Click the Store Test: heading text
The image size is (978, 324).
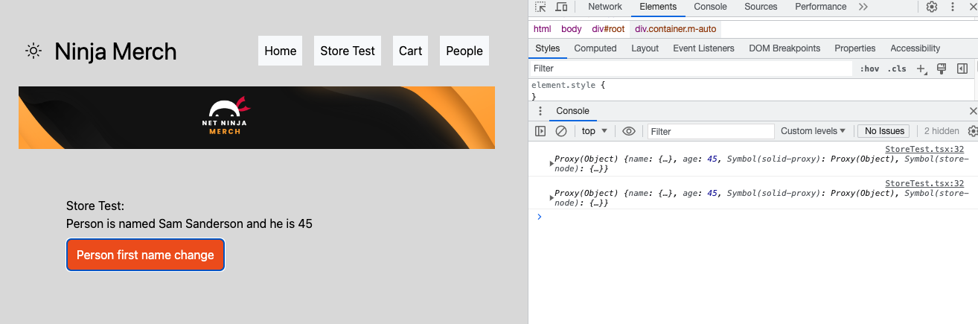(x=95, y=206)
